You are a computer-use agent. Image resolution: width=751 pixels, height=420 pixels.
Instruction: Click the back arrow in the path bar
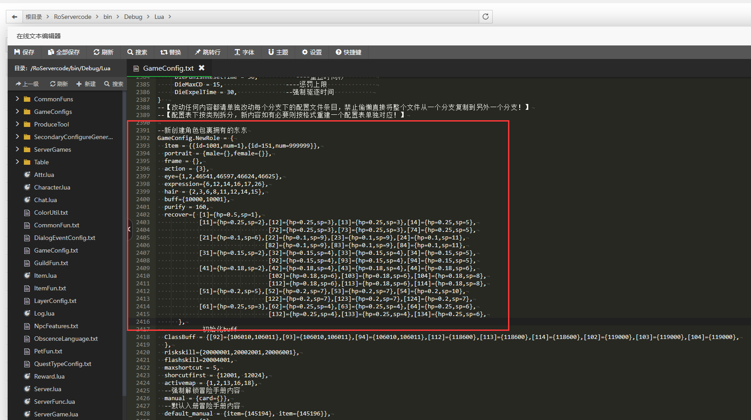click(x=14, y=17)
